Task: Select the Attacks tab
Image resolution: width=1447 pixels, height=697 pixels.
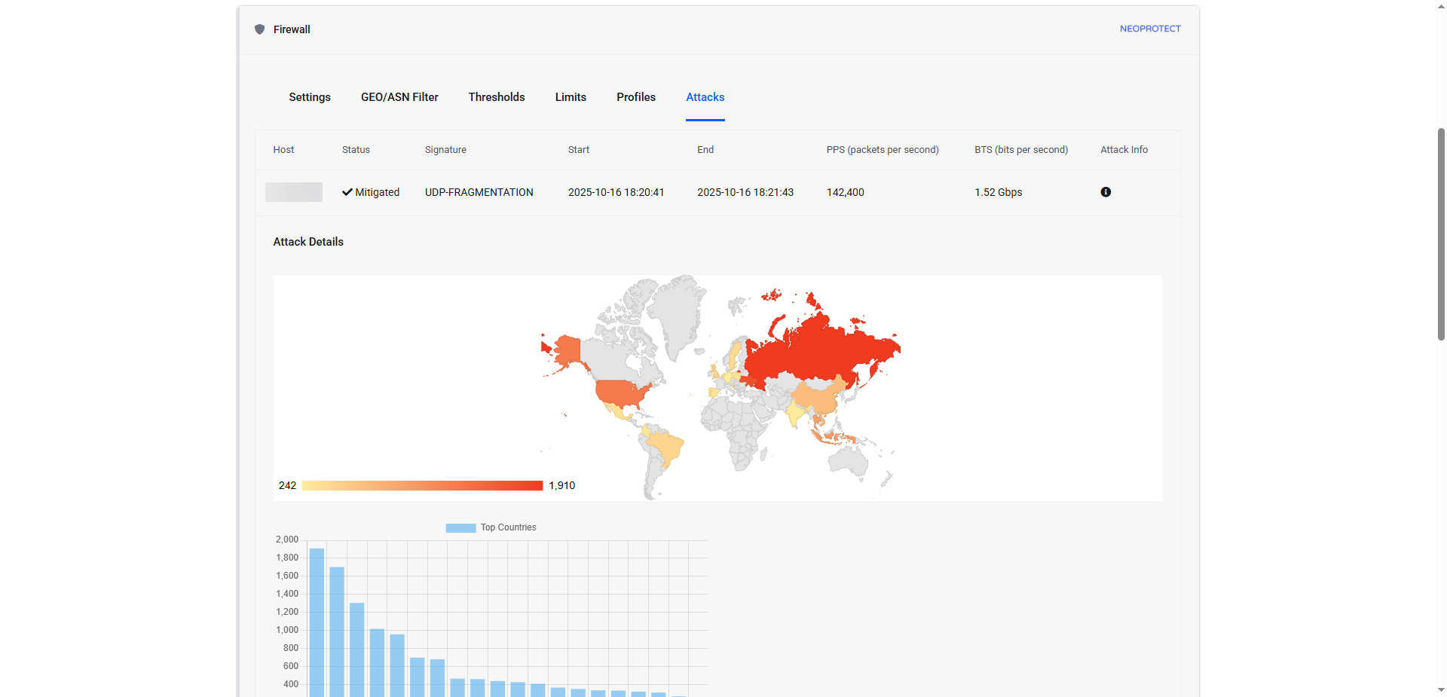Action: 705,97
